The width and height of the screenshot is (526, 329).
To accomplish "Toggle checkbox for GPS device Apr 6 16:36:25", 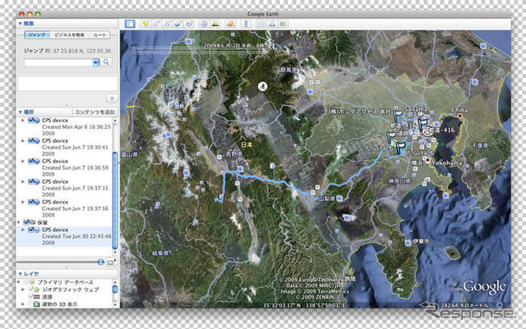I will pos(31,121).
